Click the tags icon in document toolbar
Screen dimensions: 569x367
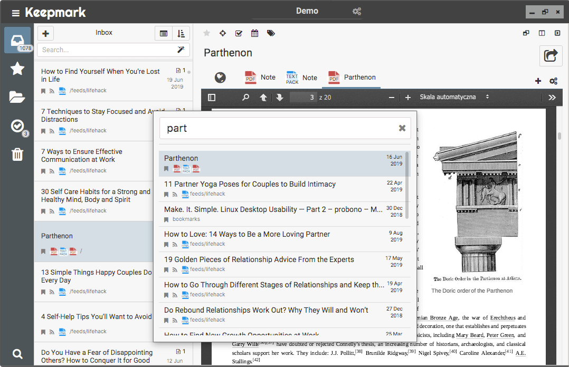click(271, 33)
